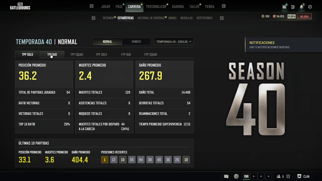322x181 pixels.
Task: Click the PLUS+ badge
Action: click(292, 16)
